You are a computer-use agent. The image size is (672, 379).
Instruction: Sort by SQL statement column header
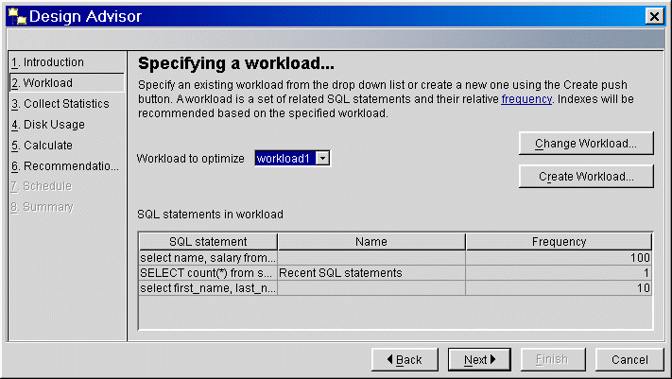(x=208, y=242)
